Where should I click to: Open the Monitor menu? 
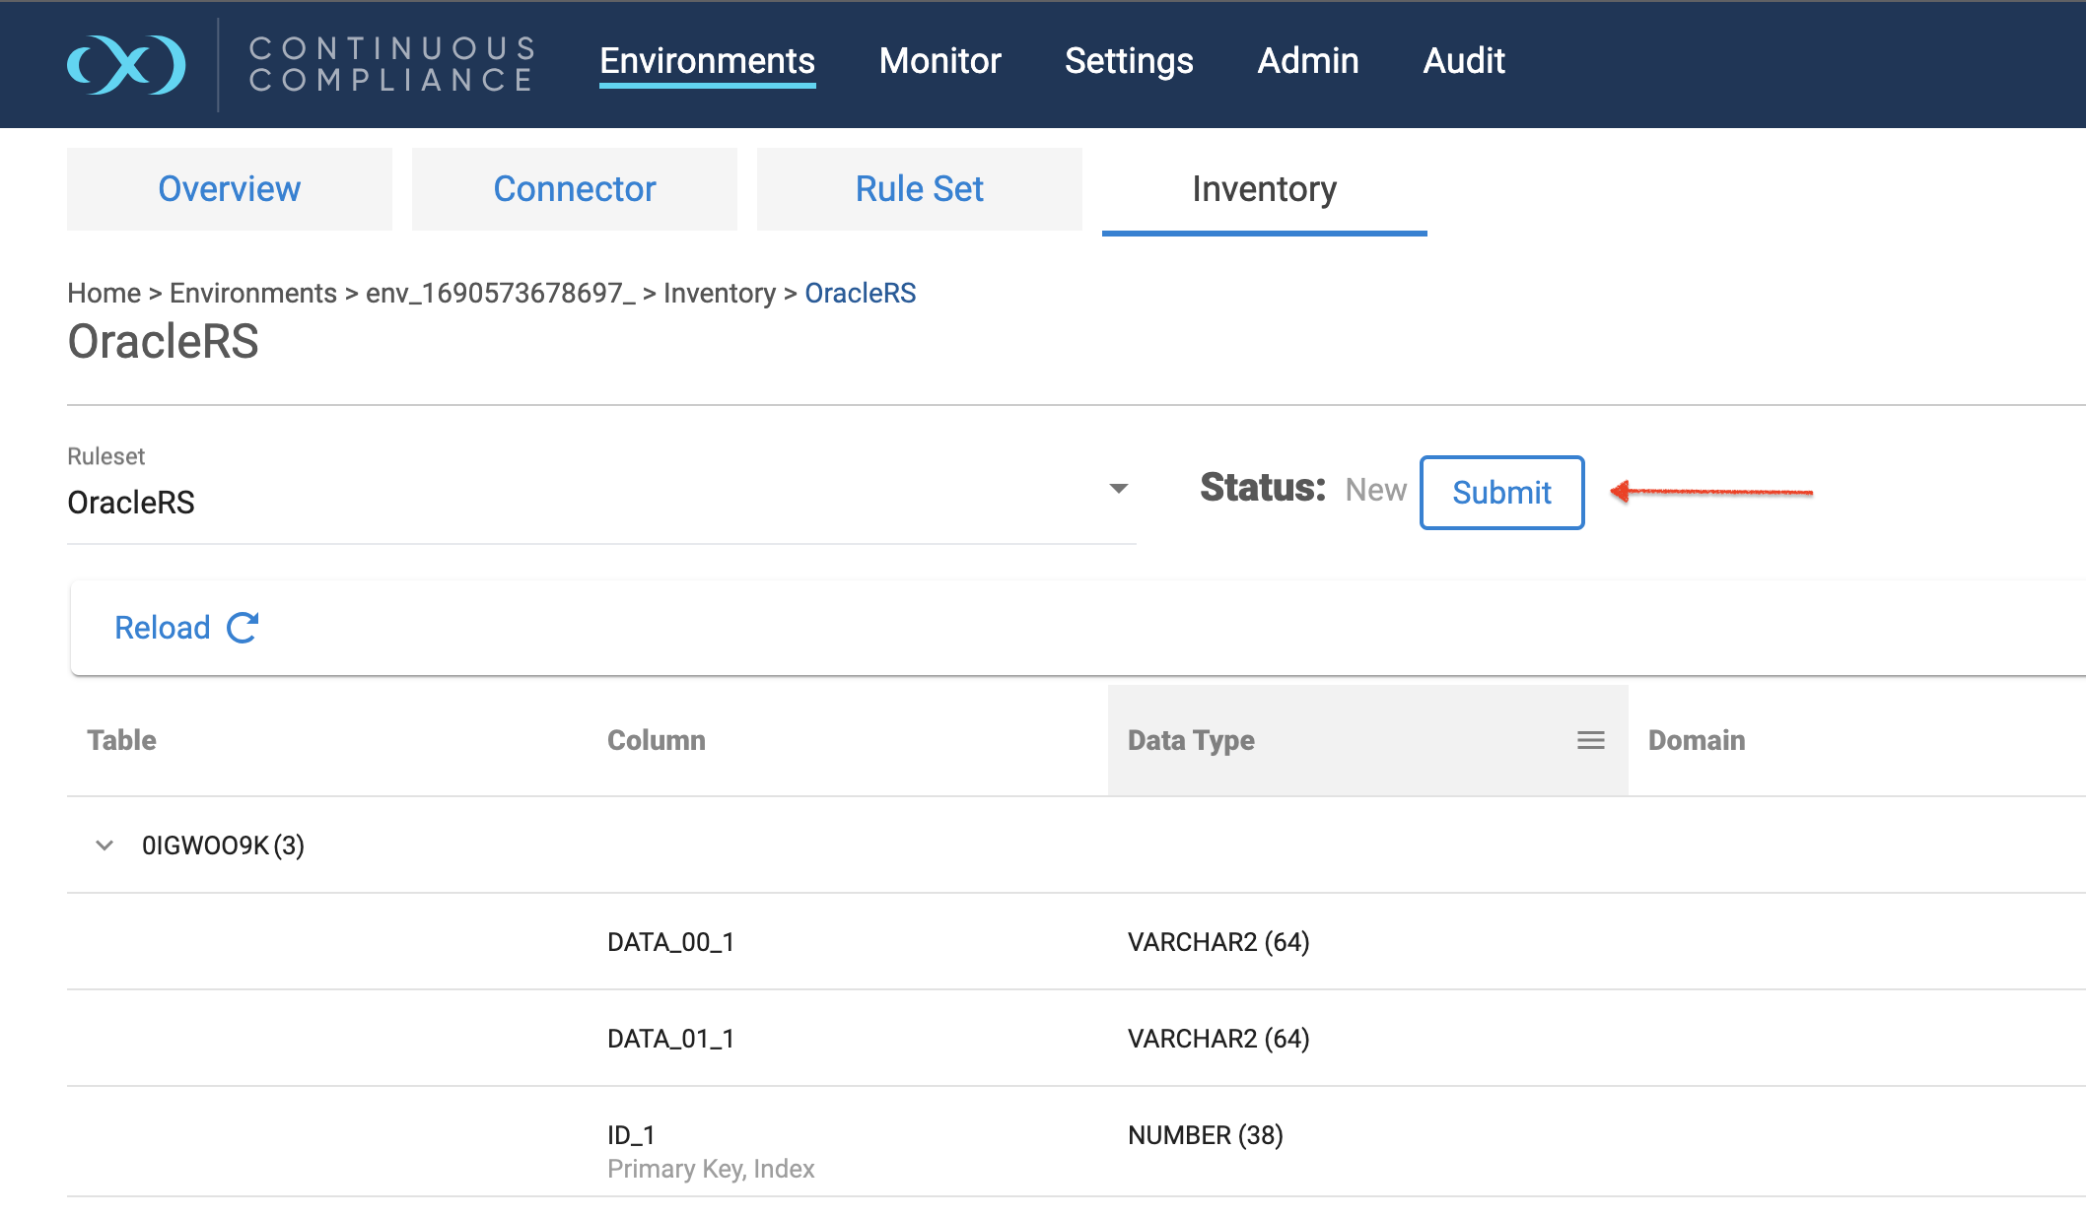click(939, 61)
